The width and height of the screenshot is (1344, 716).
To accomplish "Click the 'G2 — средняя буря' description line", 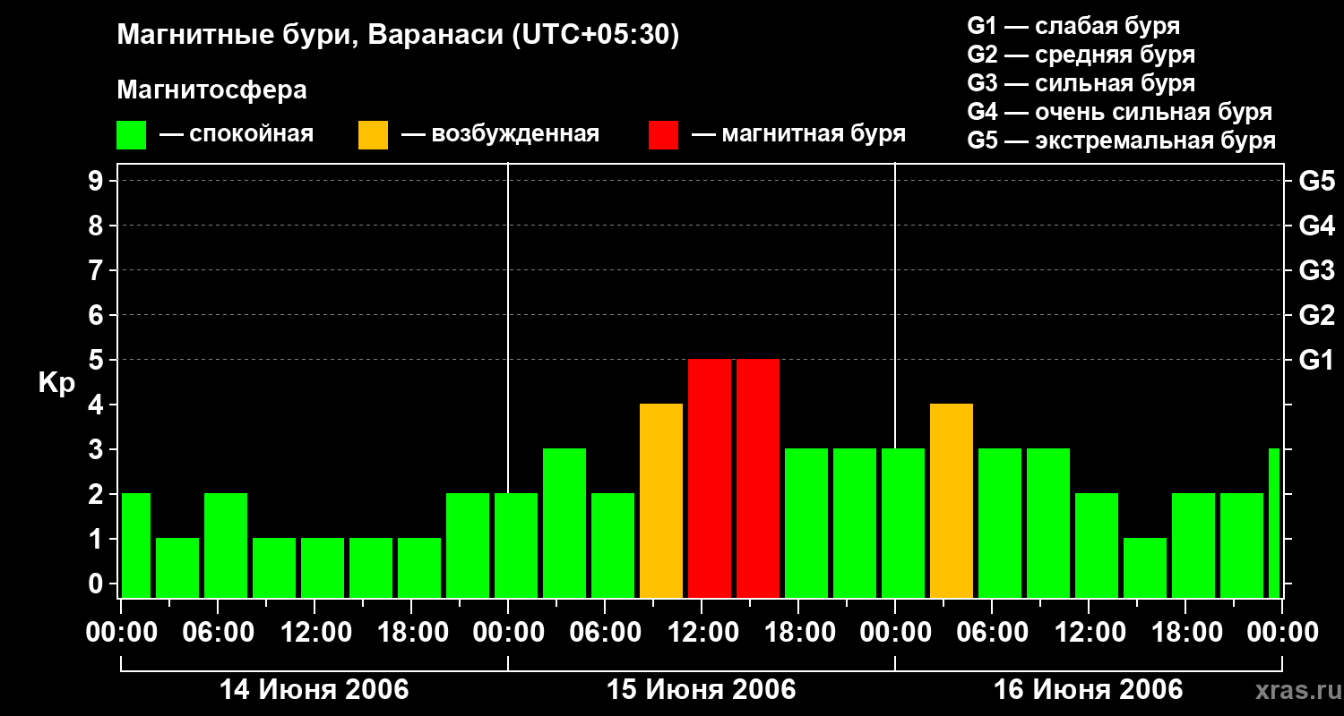I will [1081, 55].
